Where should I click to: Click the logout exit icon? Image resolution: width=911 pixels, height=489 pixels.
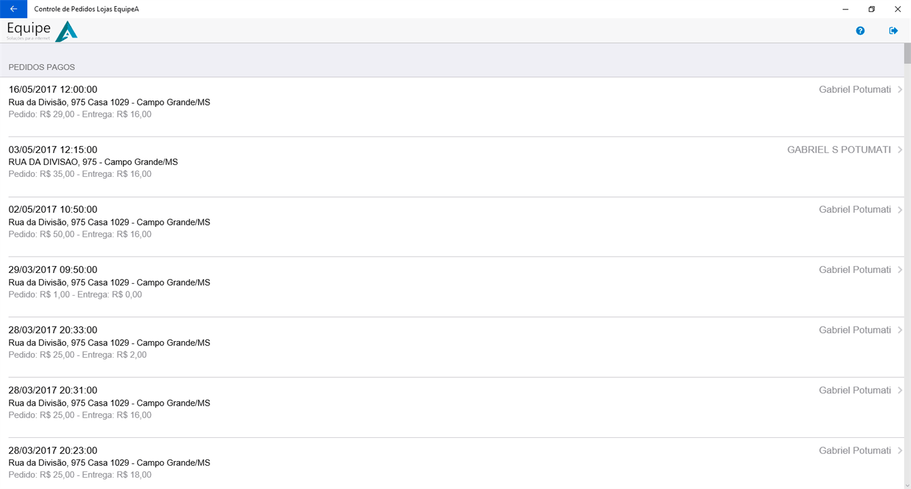(x=893, y=30)
